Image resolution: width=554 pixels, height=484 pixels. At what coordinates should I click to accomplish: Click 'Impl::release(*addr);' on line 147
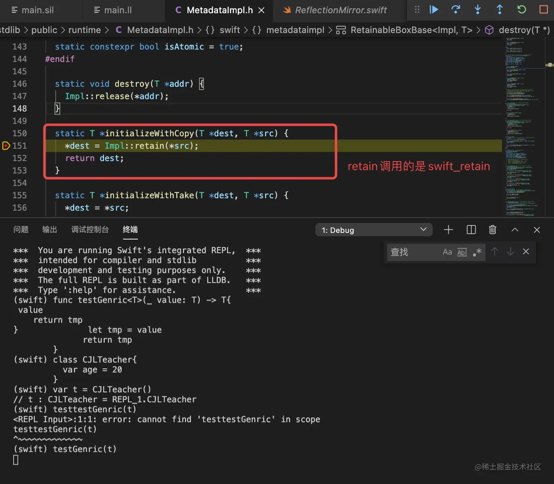coord(117,96)
